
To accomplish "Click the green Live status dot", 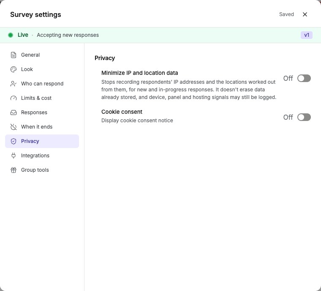I will (x=11, y=35).
